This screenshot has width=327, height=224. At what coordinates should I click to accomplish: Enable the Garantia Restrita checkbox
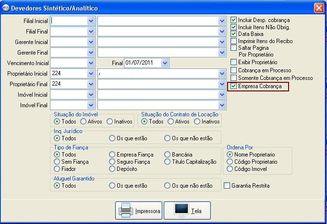[227, 185]
